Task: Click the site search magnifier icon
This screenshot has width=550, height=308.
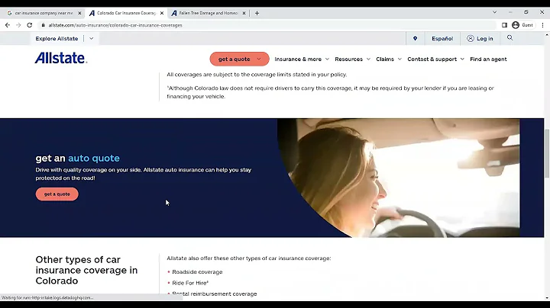Action: pos(510,38)
